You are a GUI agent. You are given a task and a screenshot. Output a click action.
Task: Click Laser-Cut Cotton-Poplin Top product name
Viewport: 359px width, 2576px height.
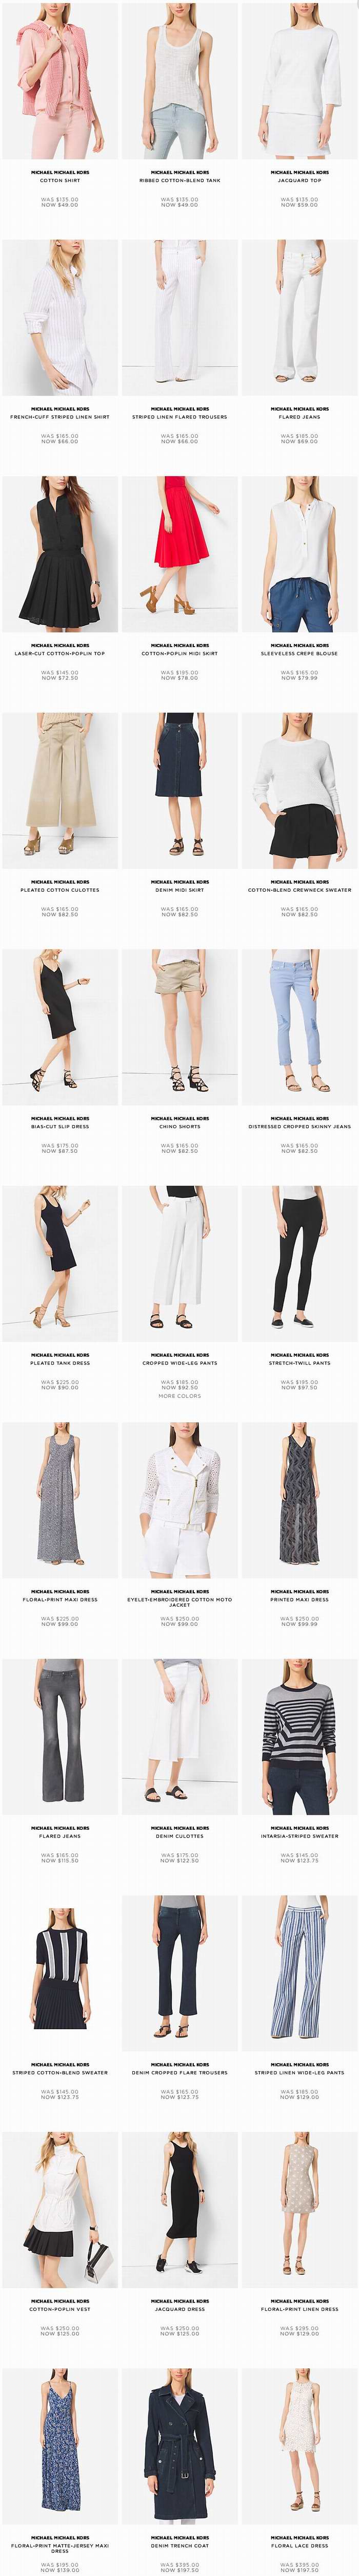click(60, 653)
